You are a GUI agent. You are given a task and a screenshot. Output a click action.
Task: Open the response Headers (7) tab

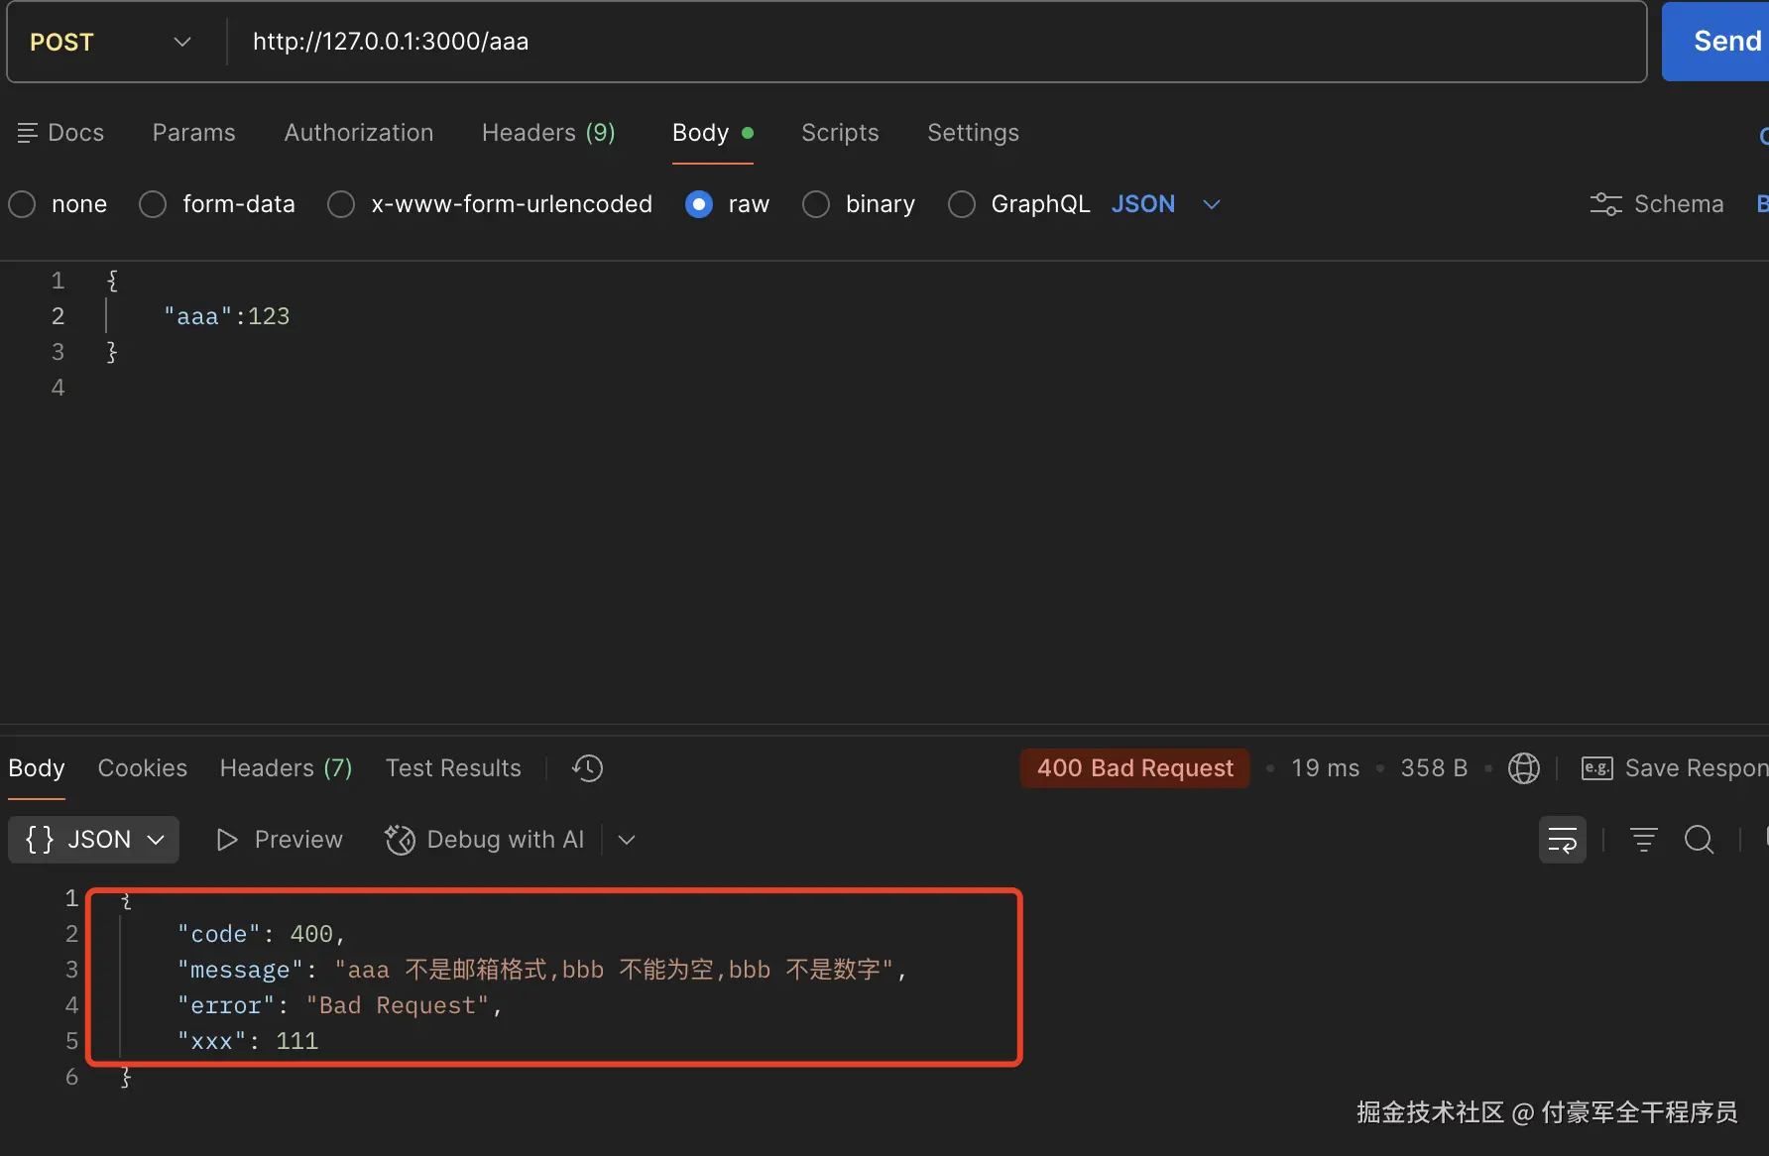tap(286, 768)
